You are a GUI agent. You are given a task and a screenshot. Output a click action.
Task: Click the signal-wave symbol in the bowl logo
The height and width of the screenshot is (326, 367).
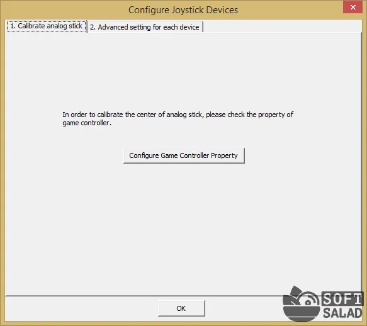[309, 301]
